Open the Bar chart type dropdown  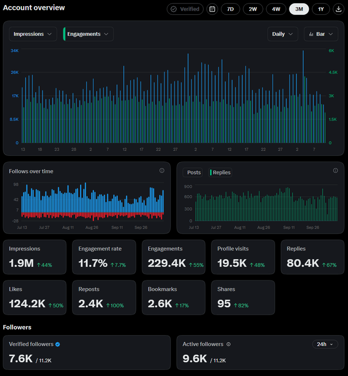click(x=321, y=34)
